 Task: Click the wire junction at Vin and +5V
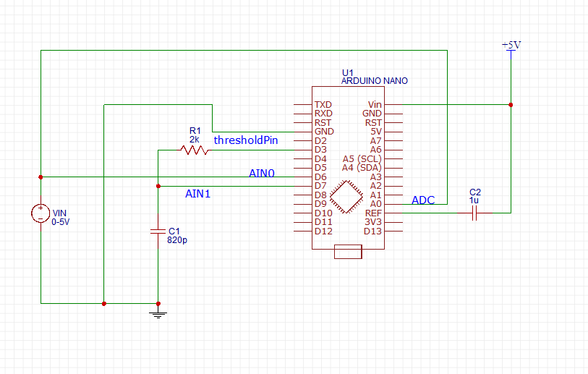511,105
